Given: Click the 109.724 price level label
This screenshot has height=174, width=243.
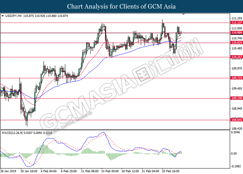Looking at the screenshot, I should 237,78.
